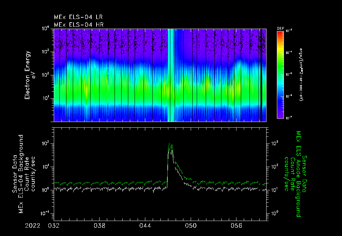
Task: Click the peak of the green count-rate curve
Action: click(169, 143)
